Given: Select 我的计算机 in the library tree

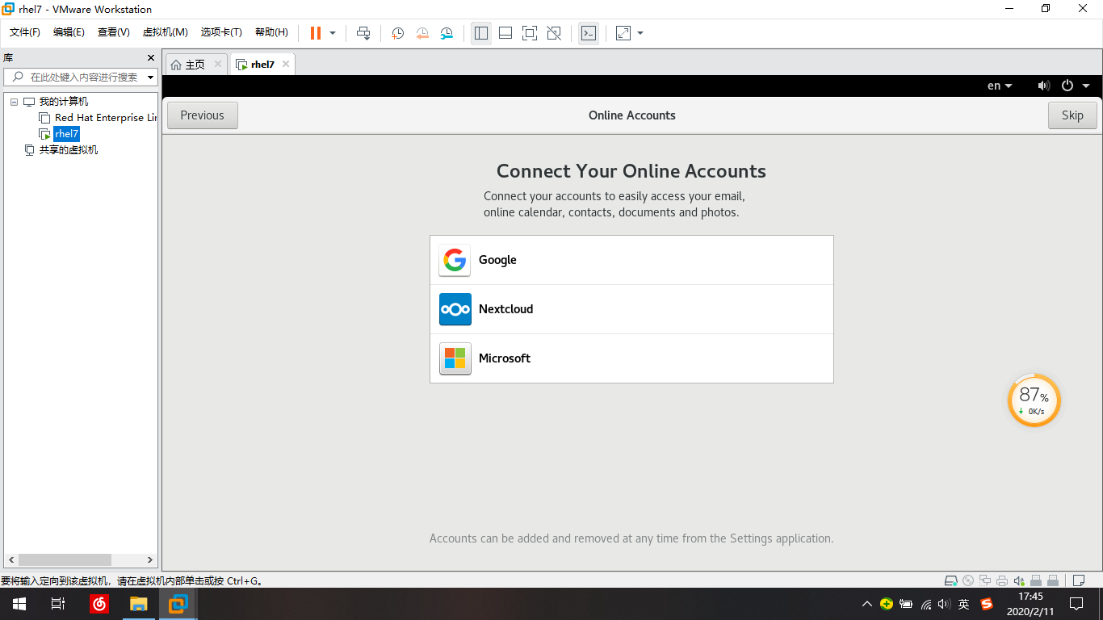Looking at the screenshot, I should [x=64, y=102].
